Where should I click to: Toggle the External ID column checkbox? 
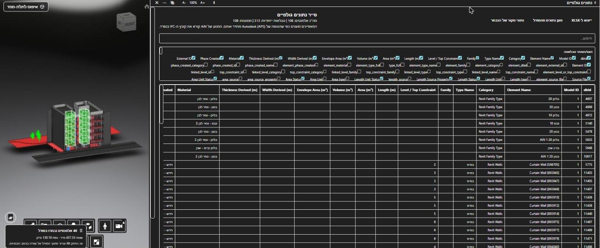[194, 58]
